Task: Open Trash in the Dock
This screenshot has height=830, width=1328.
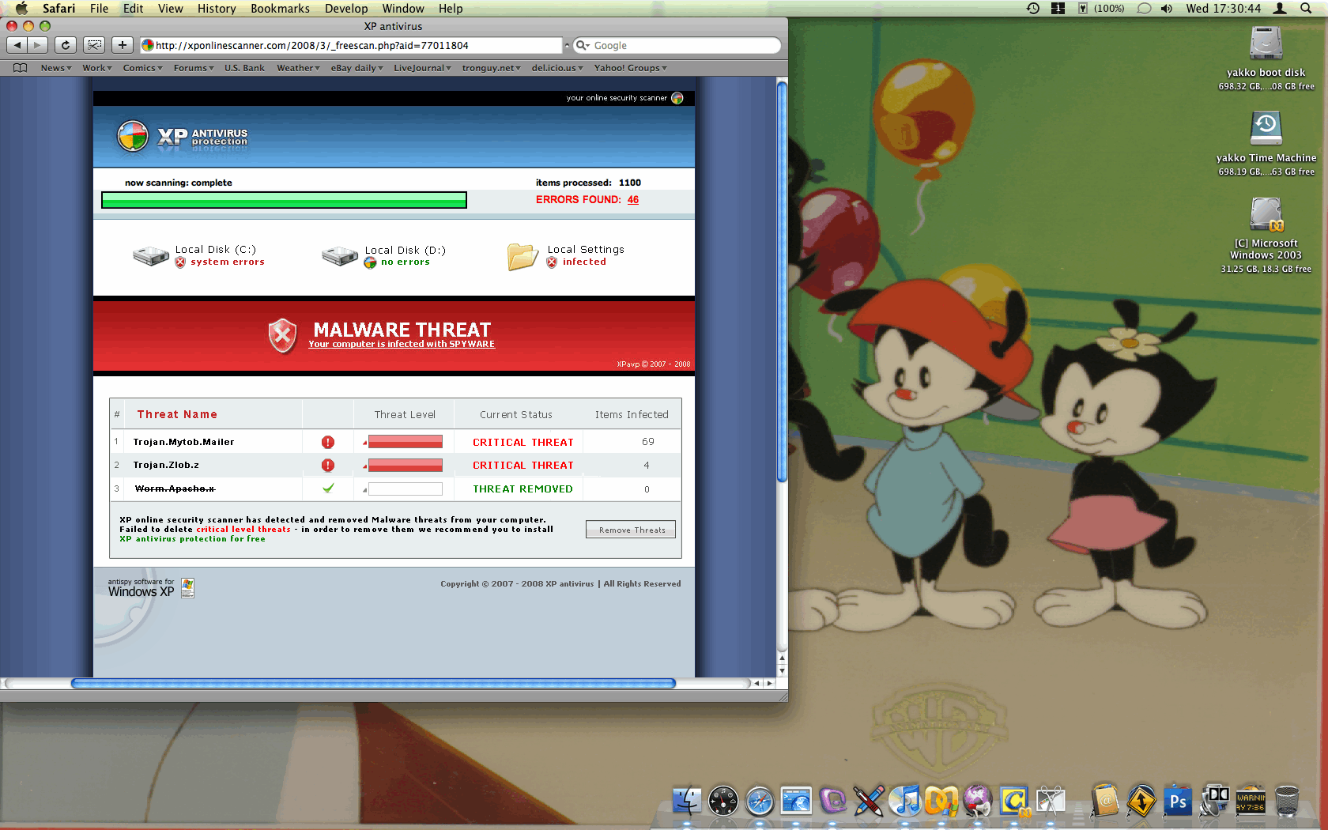Action: click(x=1287, y=801)
